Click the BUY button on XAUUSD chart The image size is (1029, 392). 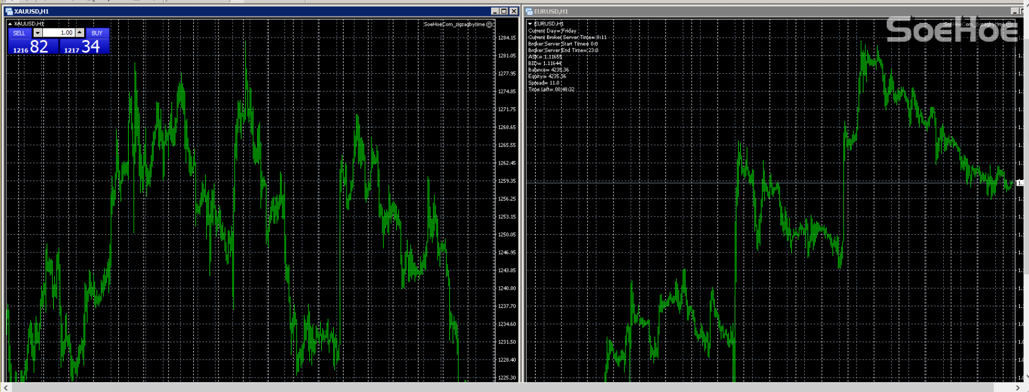97,33
